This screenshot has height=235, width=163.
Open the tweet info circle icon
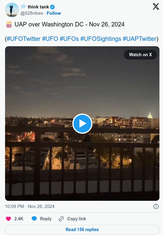click(156, 206)
